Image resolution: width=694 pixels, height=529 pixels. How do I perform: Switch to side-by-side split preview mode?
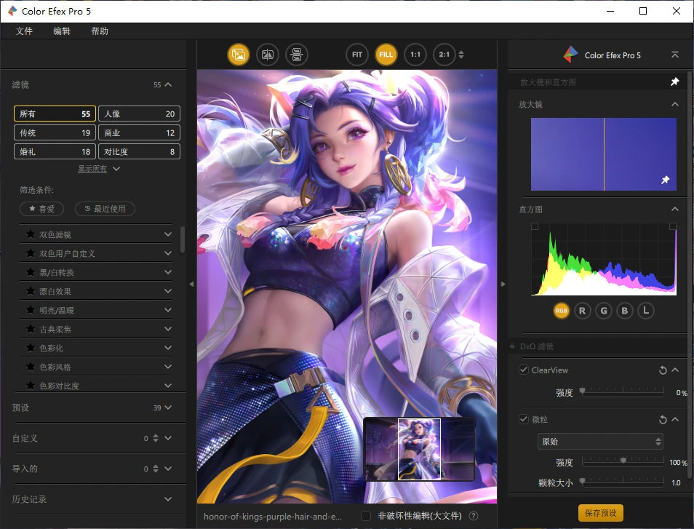click(x=268, y=54)
